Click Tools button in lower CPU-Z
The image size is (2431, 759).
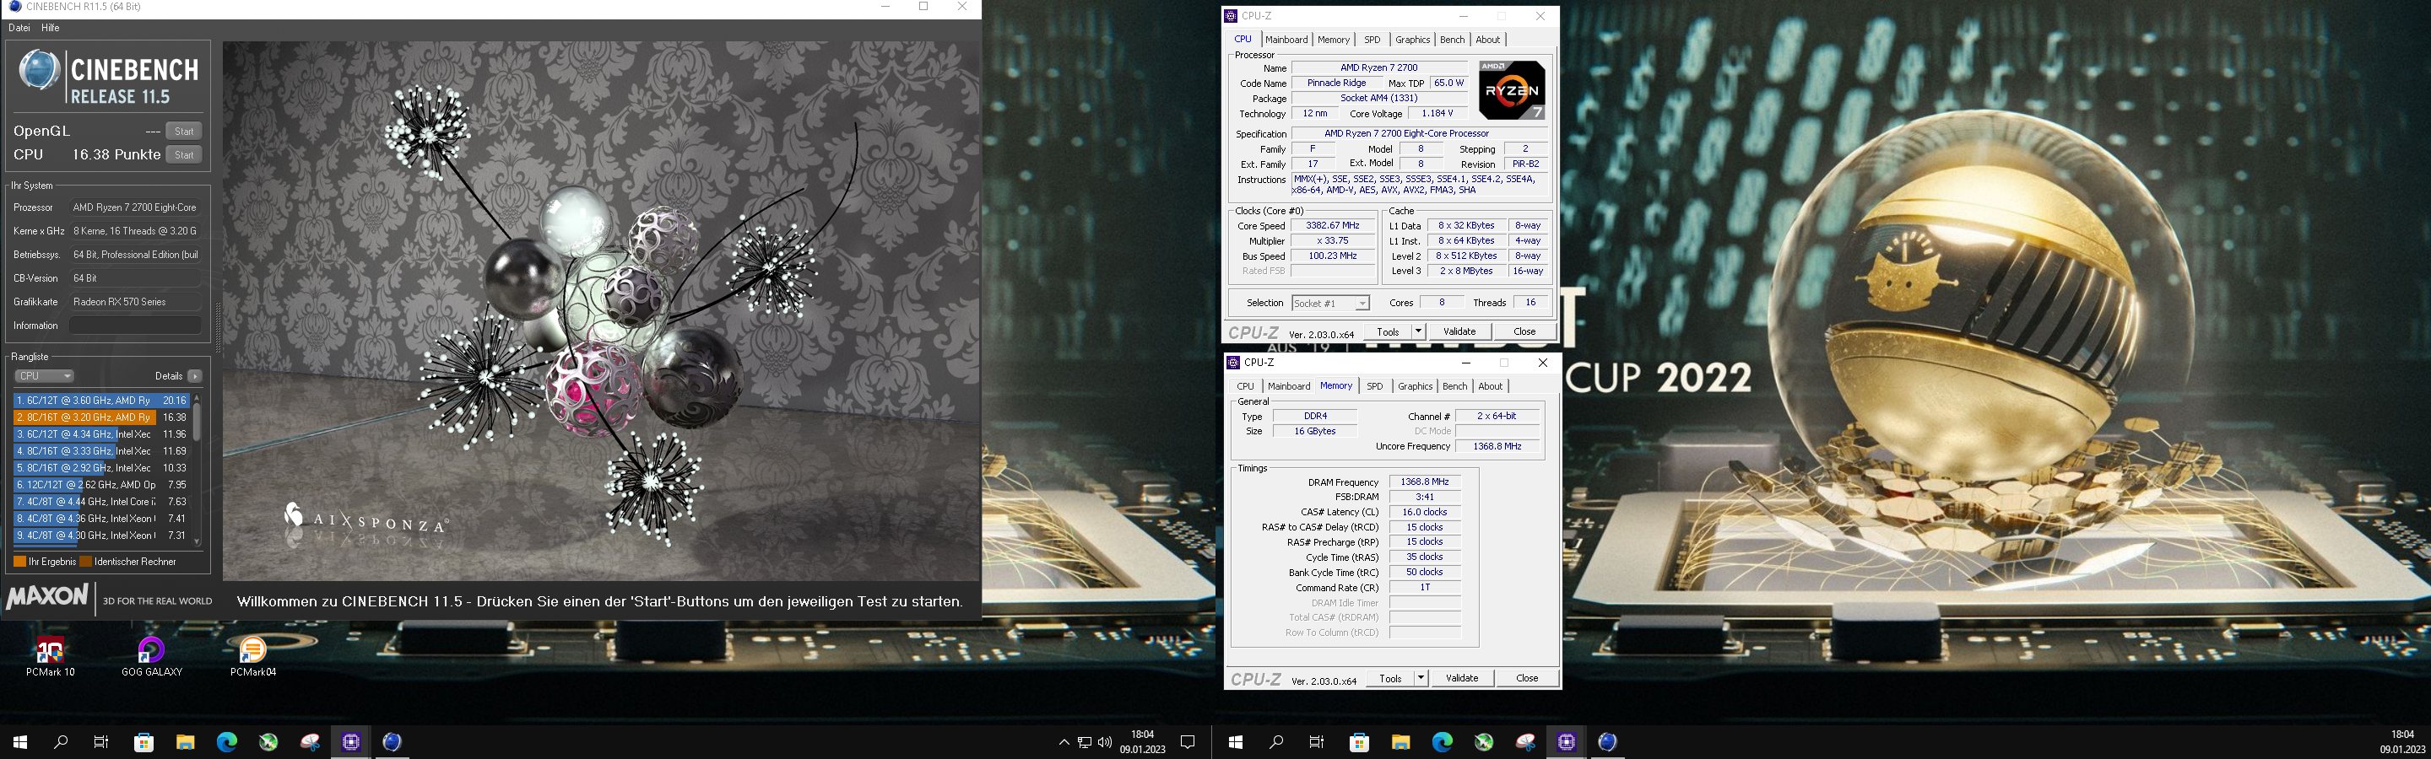point(1391,679)
